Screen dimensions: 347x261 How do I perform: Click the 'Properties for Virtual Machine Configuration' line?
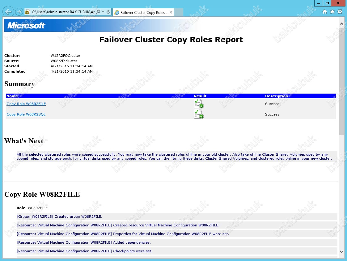point(177,234)
